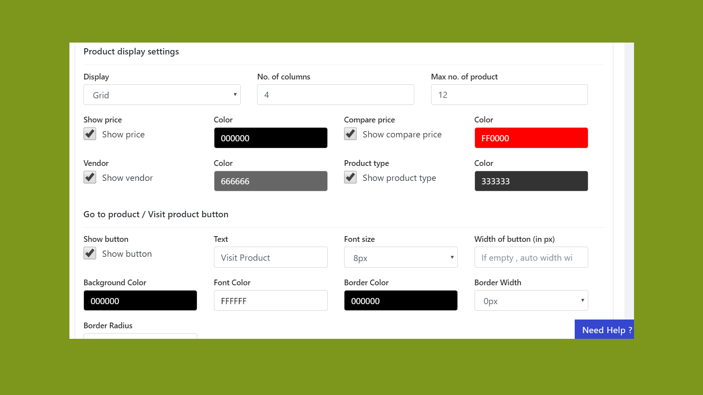Uncheck the Show price checkbox
The width and height of the screenshot is (703, 395).
click(x=90, y=134)
